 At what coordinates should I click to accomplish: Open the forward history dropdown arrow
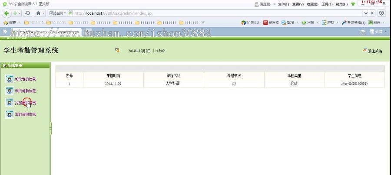(20, 13)
